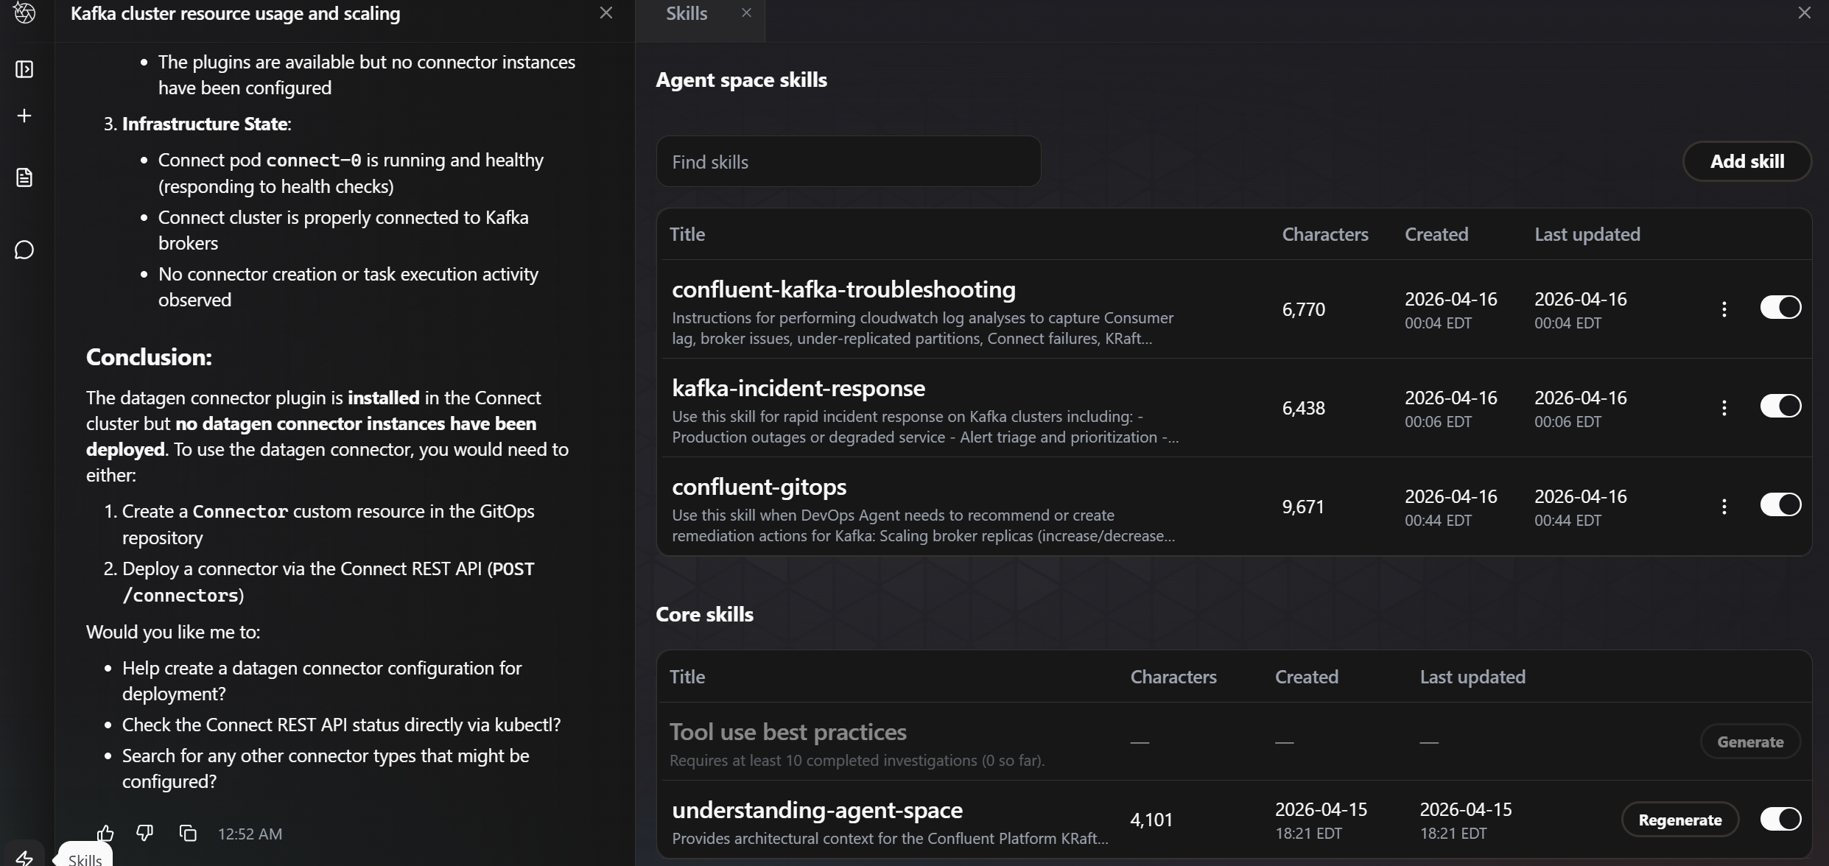Image resolution: width=1829 pixels, height=866 pixels.
Task: Click the Add skill button
Action: 1746,161
